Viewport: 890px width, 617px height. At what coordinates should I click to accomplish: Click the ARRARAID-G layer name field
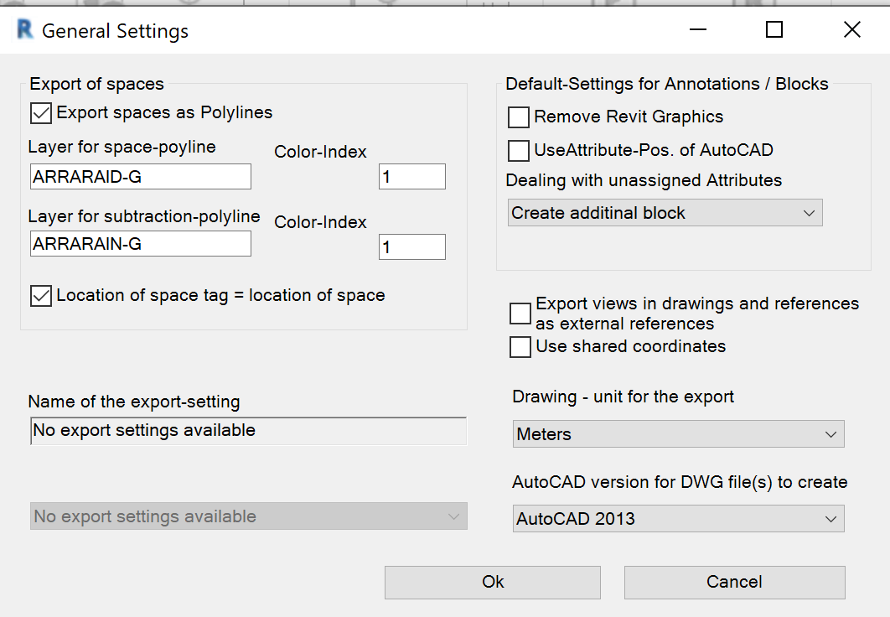(139, 177)
